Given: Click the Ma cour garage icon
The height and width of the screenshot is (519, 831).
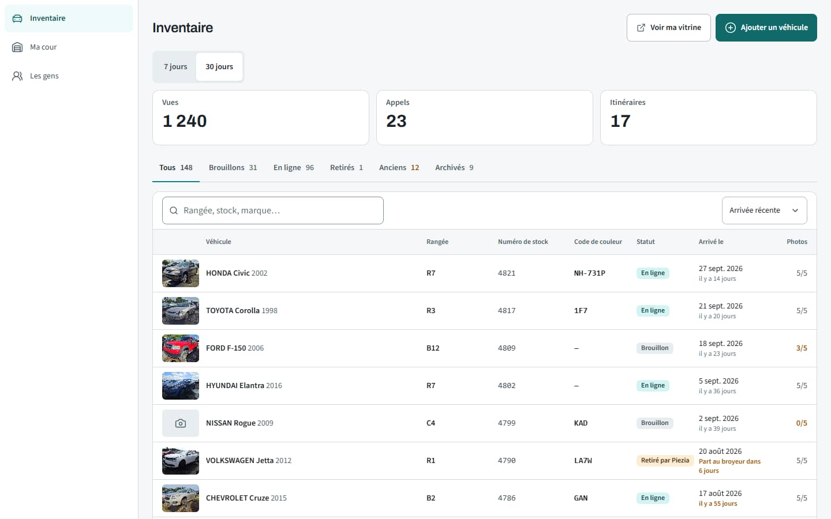Looking at the screenshot, I should 17,47.
